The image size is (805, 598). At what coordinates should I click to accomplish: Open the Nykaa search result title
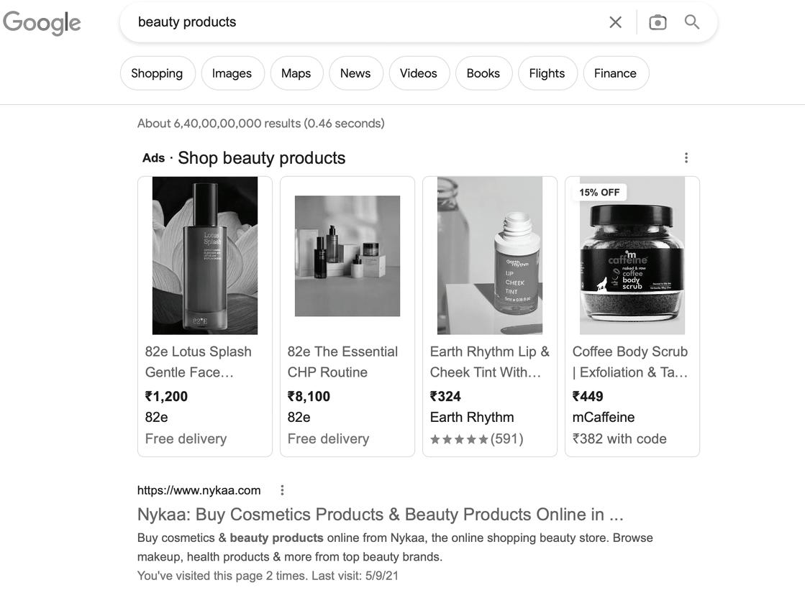click(381, 515)
